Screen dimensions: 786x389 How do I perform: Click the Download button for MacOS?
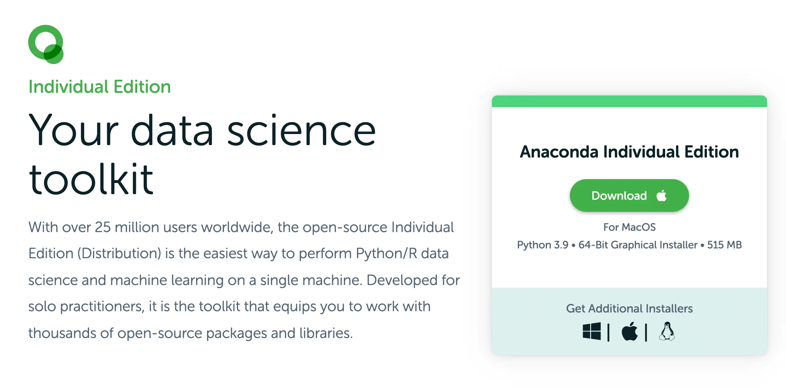pyautogui.click(x=629, y=195)
